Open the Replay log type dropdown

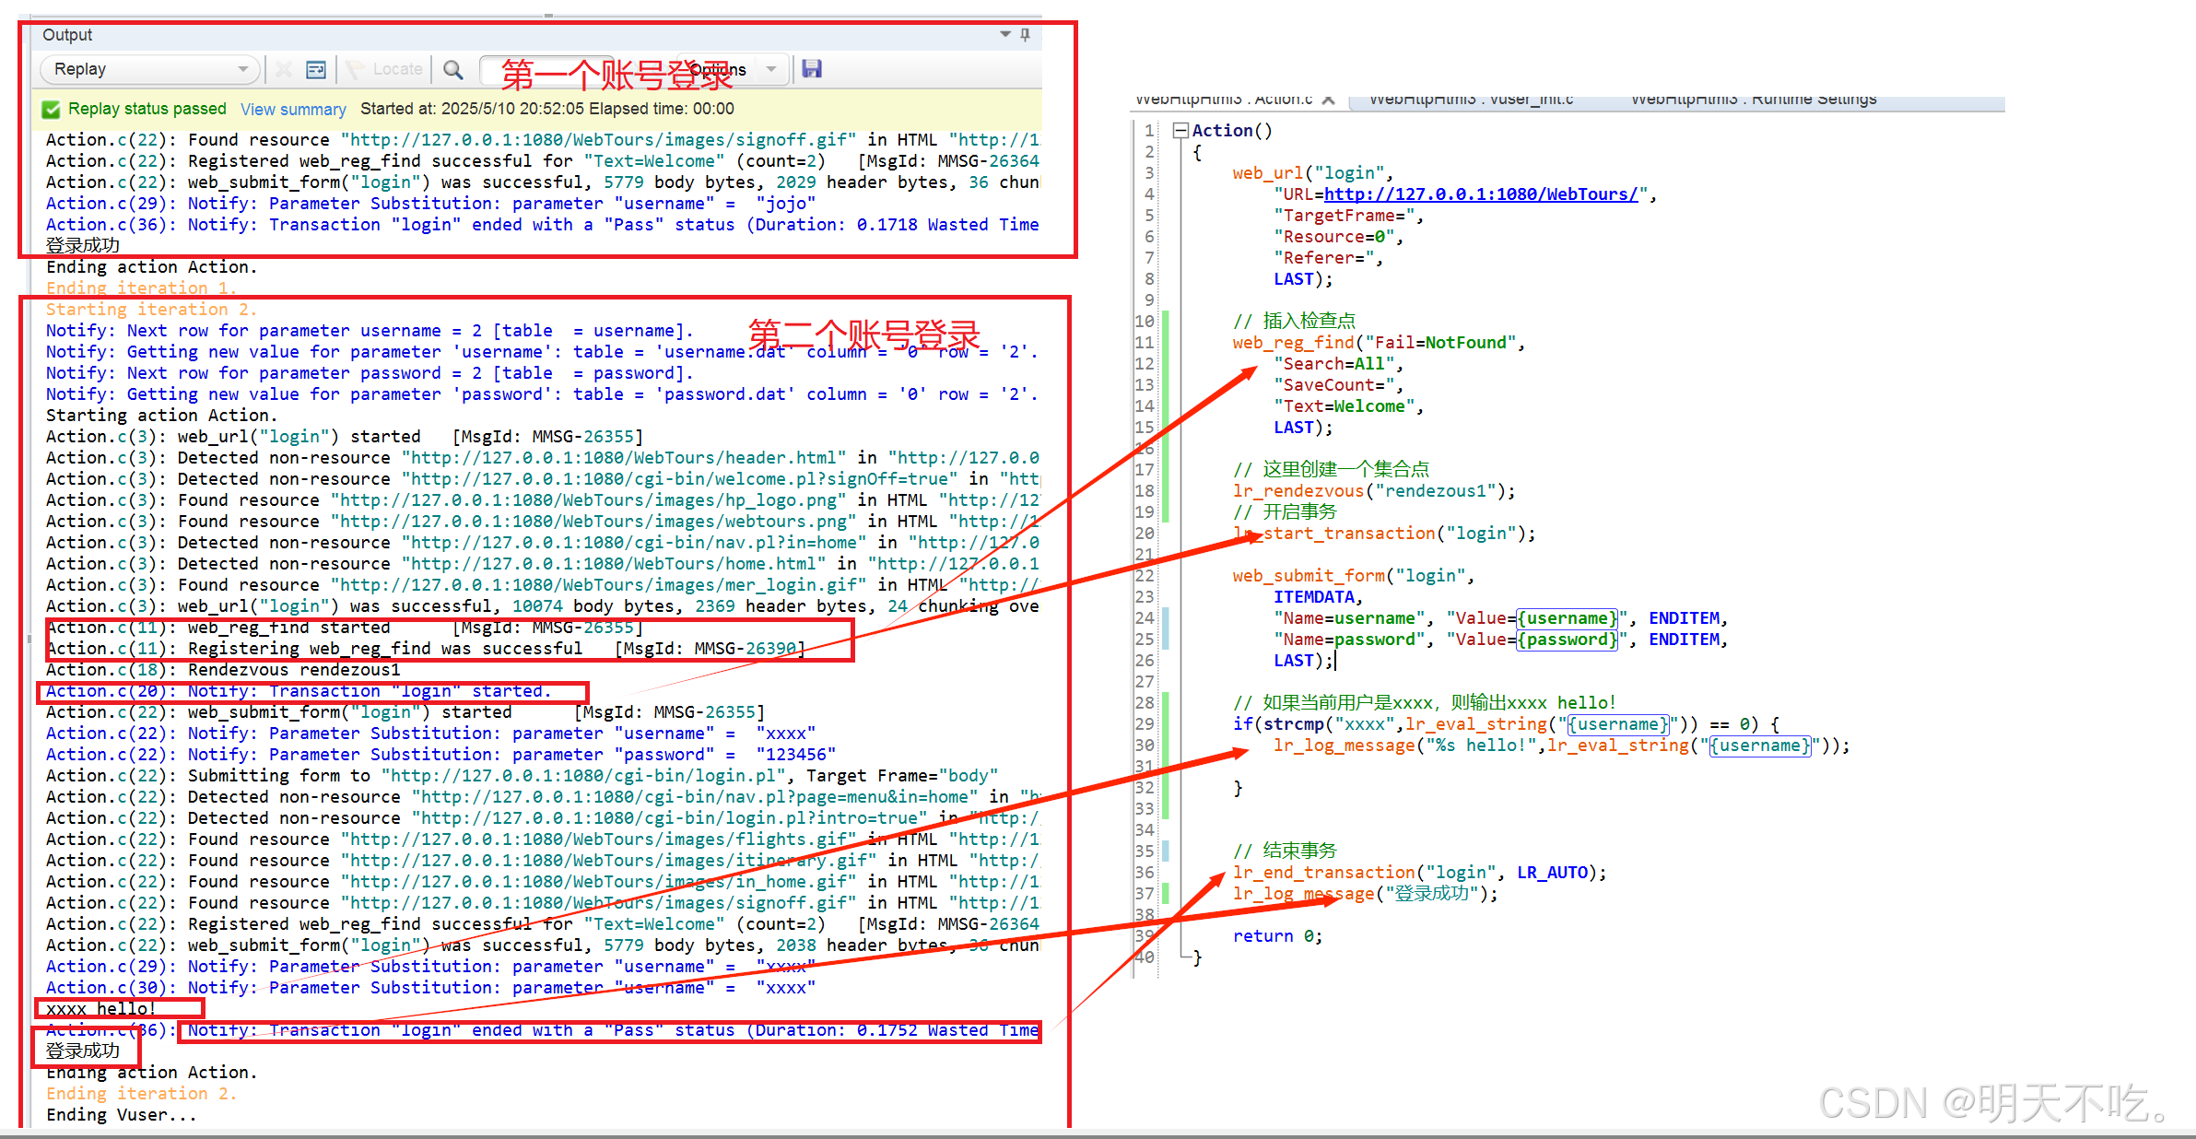tap(241, 69)
